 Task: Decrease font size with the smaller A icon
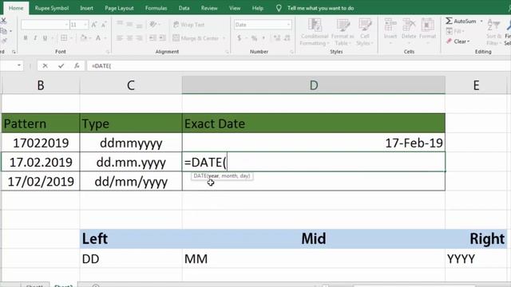[x=104, y=25]
